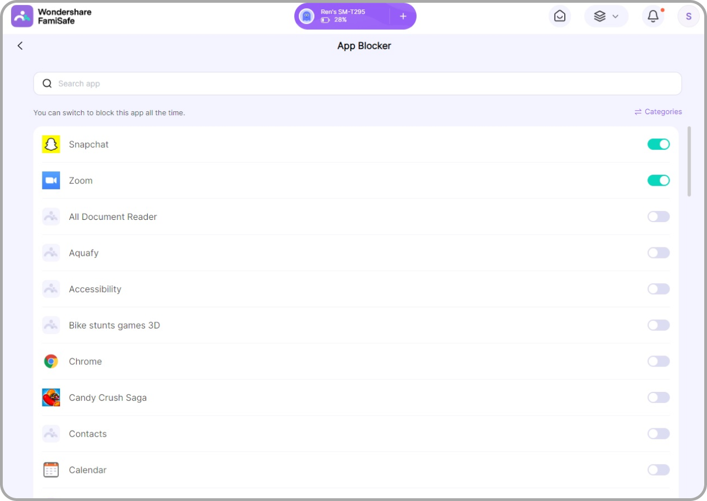
Task: Turn on the Calendar block toggle
Action: pyautogui.click(x=659, y=470)
